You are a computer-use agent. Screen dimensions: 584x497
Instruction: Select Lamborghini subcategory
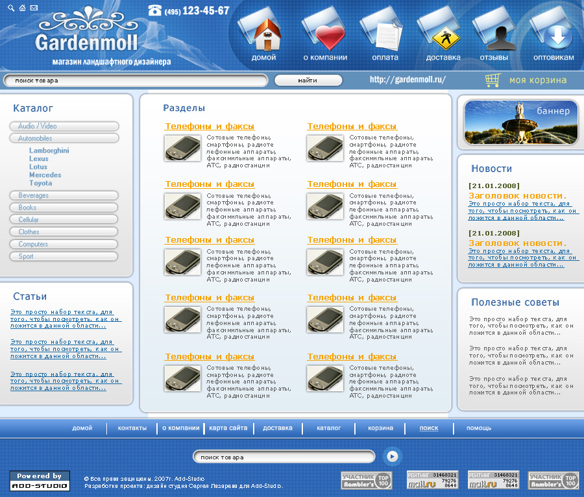point(49,151)
